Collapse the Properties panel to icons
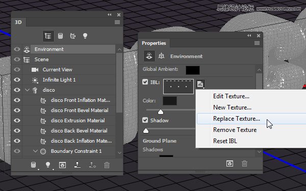The width and height of the screenshot is (306, 191). (249, 36)
